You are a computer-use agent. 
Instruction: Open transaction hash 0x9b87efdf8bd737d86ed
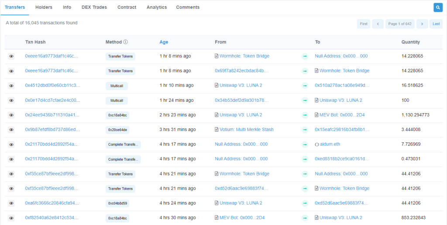point(52,130)
